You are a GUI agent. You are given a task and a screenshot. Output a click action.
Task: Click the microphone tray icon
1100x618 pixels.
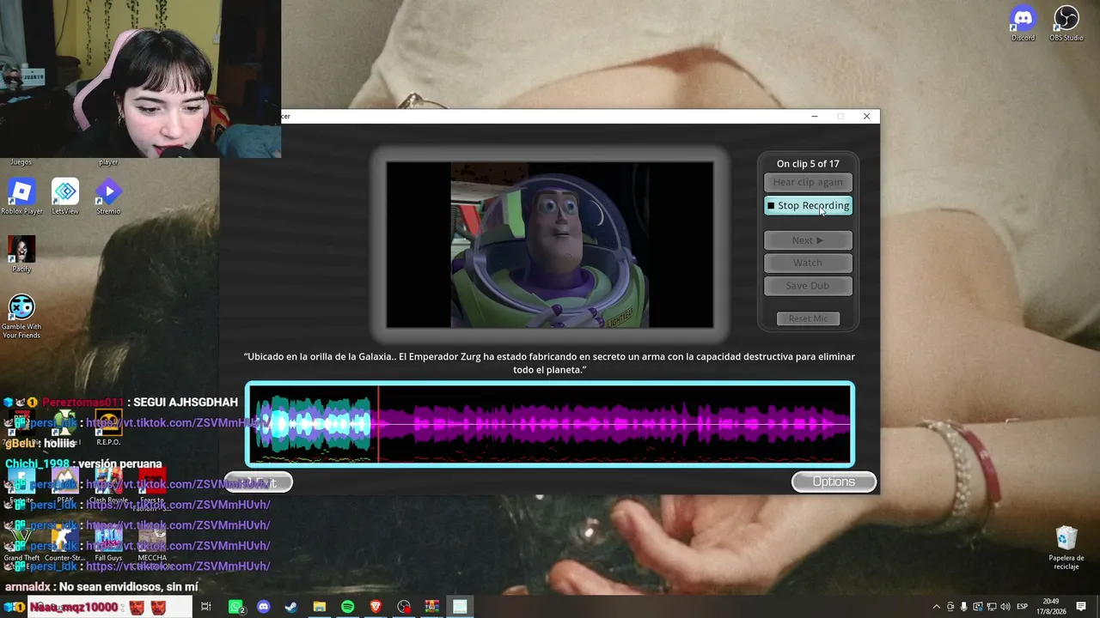tap(963, 607)
